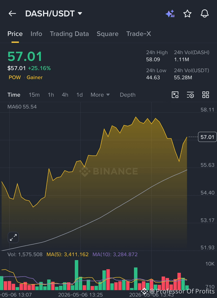
Task: Click the 10K volume axis label
Action: [210, 264]
